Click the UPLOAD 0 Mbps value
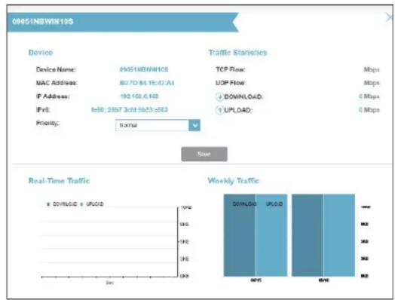 tap(369, 110)
